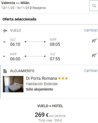Select the Di Porta Romana hotel name
This screenshot has width=98, height=123.
click(x=41, y=78)
